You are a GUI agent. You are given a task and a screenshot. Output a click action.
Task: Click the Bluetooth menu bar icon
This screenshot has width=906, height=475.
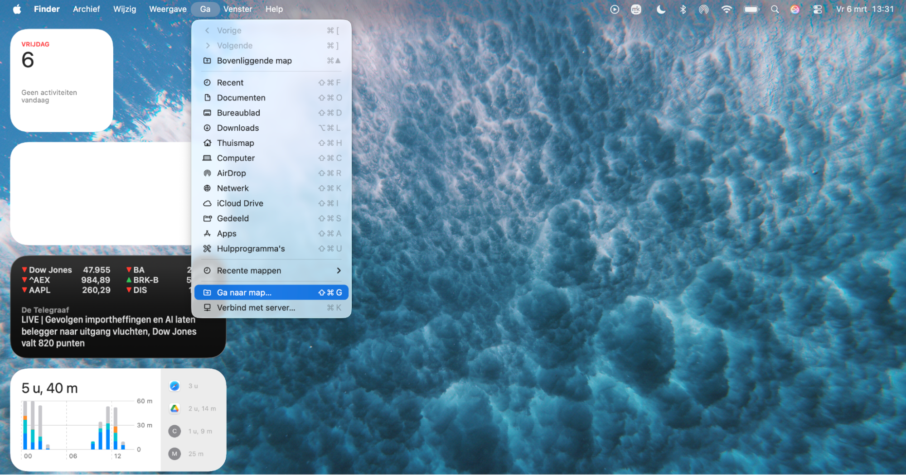[x=683, y=9]
